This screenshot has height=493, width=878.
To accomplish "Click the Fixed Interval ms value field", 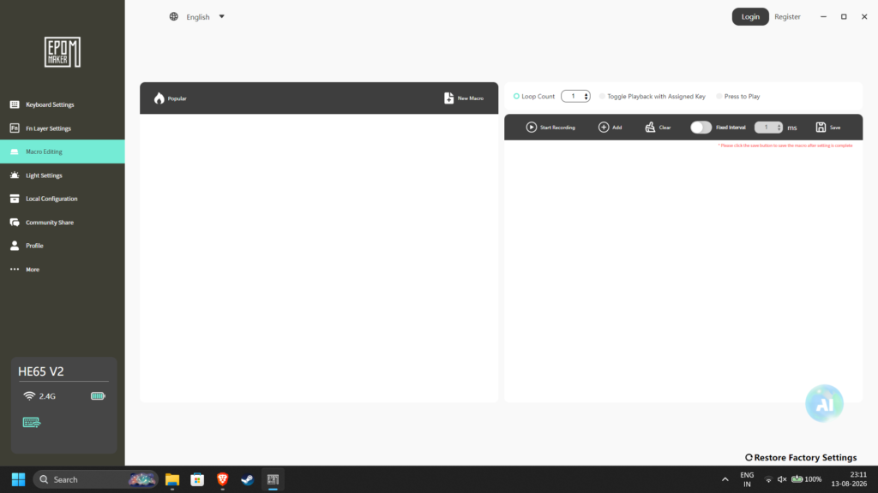I will pyautogui.click(x=766, y=128).
